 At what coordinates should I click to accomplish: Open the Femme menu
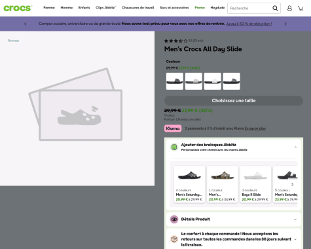49,8
